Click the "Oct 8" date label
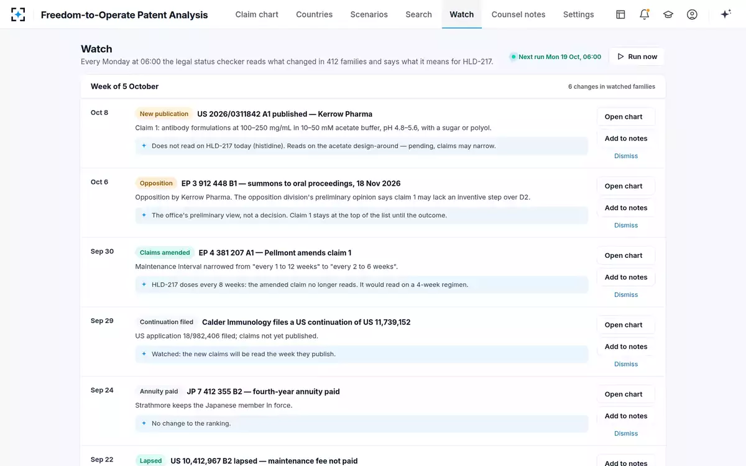746x466 pixels. (99, 113)
